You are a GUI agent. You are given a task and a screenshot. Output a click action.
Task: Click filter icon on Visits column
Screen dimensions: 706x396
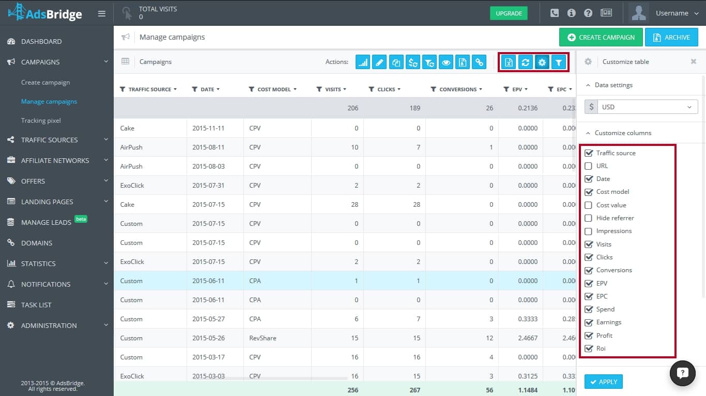(x=319, y=89)
